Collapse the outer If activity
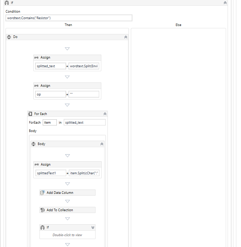This screenshot has height=247, width=241. click(225, 3)
